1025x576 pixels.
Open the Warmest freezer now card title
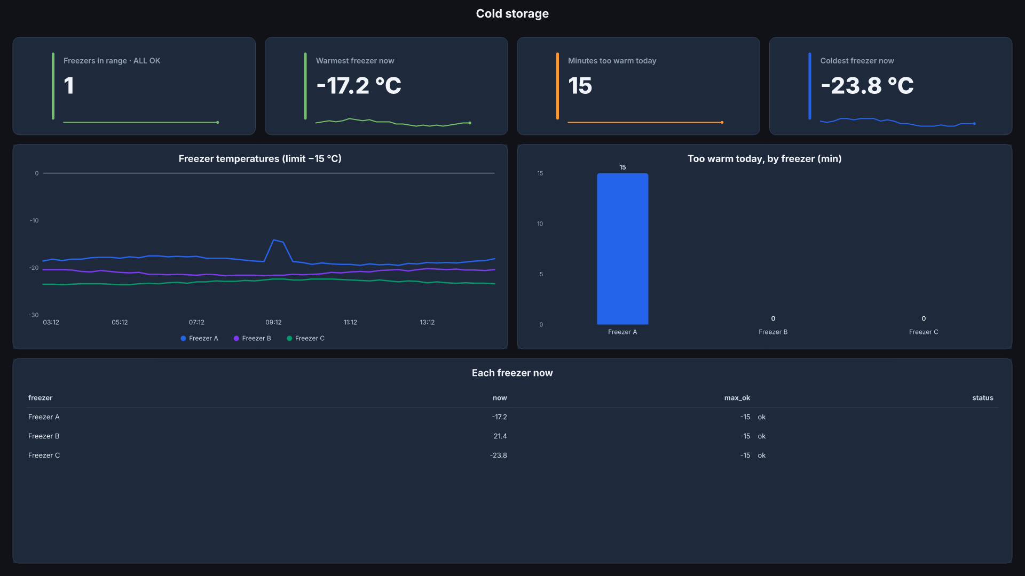pos(355,61)
